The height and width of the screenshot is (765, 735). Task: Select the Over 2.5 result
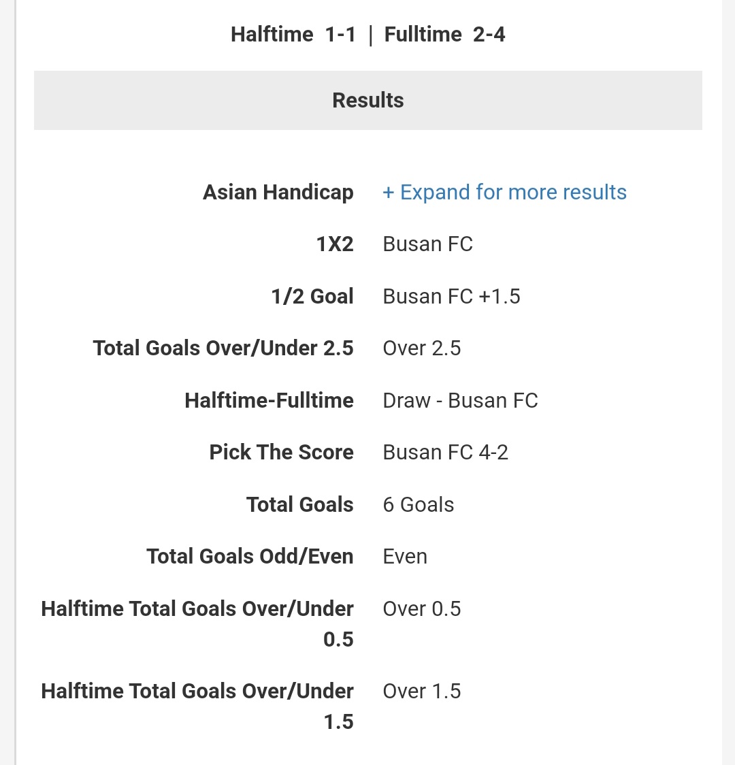point(421,348)
